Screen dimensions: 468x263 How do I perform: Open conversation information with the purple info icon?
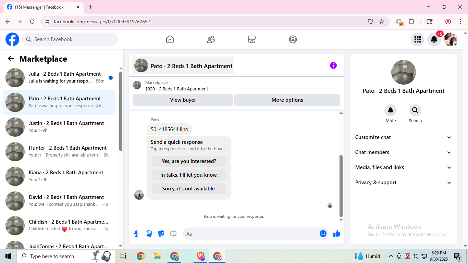coord(333,65)
